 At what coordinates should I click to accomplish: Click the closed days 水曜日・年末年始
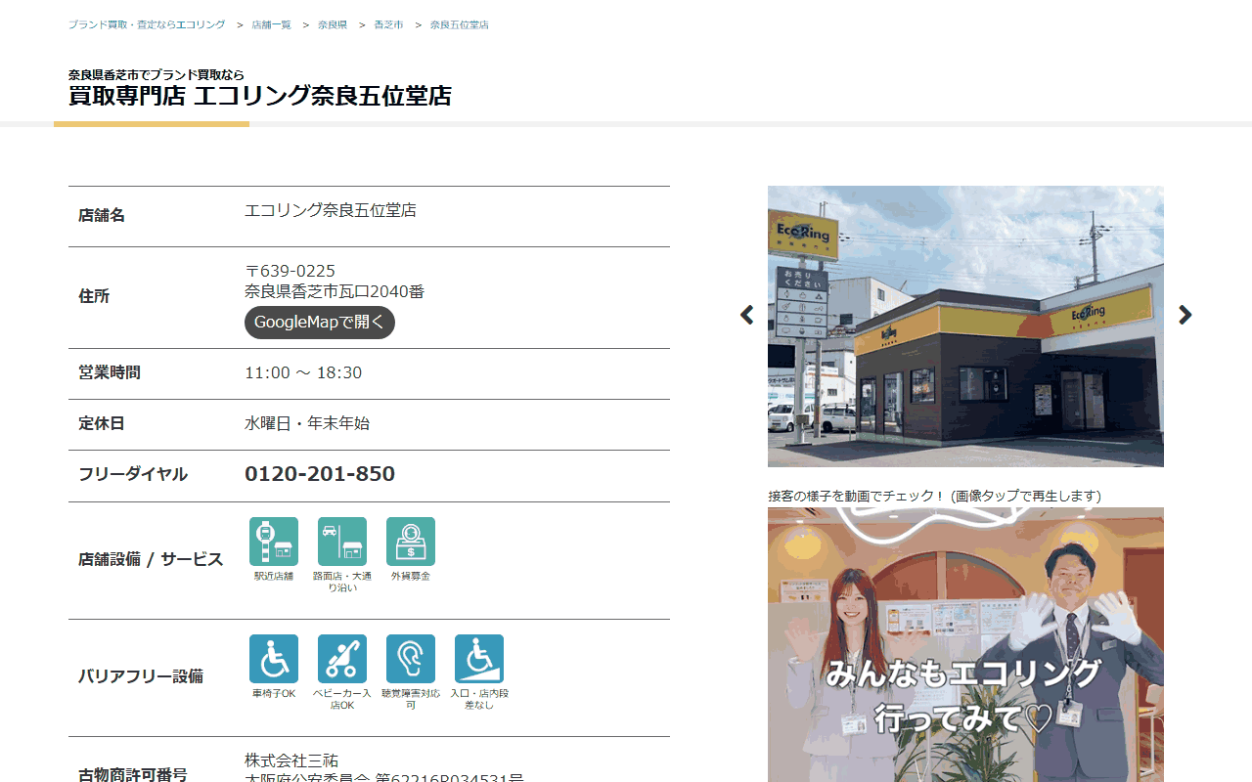click(x=307, y=423)
